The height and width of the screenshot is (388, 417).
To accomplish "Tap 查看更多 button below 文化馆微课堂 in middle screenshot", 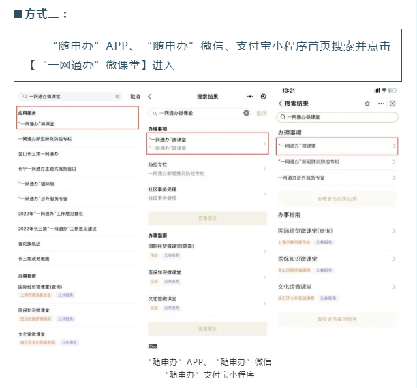I will 207,329.
